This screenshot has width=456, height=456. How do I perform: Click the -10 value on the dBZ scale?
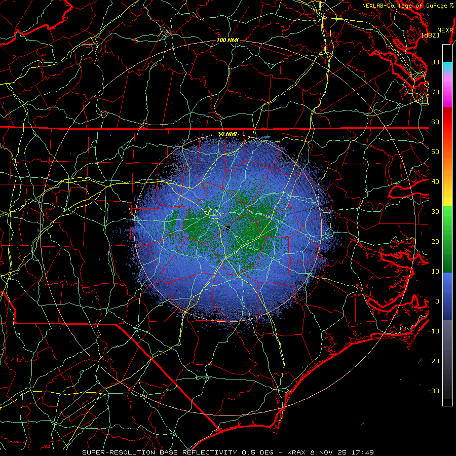coord(433,331)
